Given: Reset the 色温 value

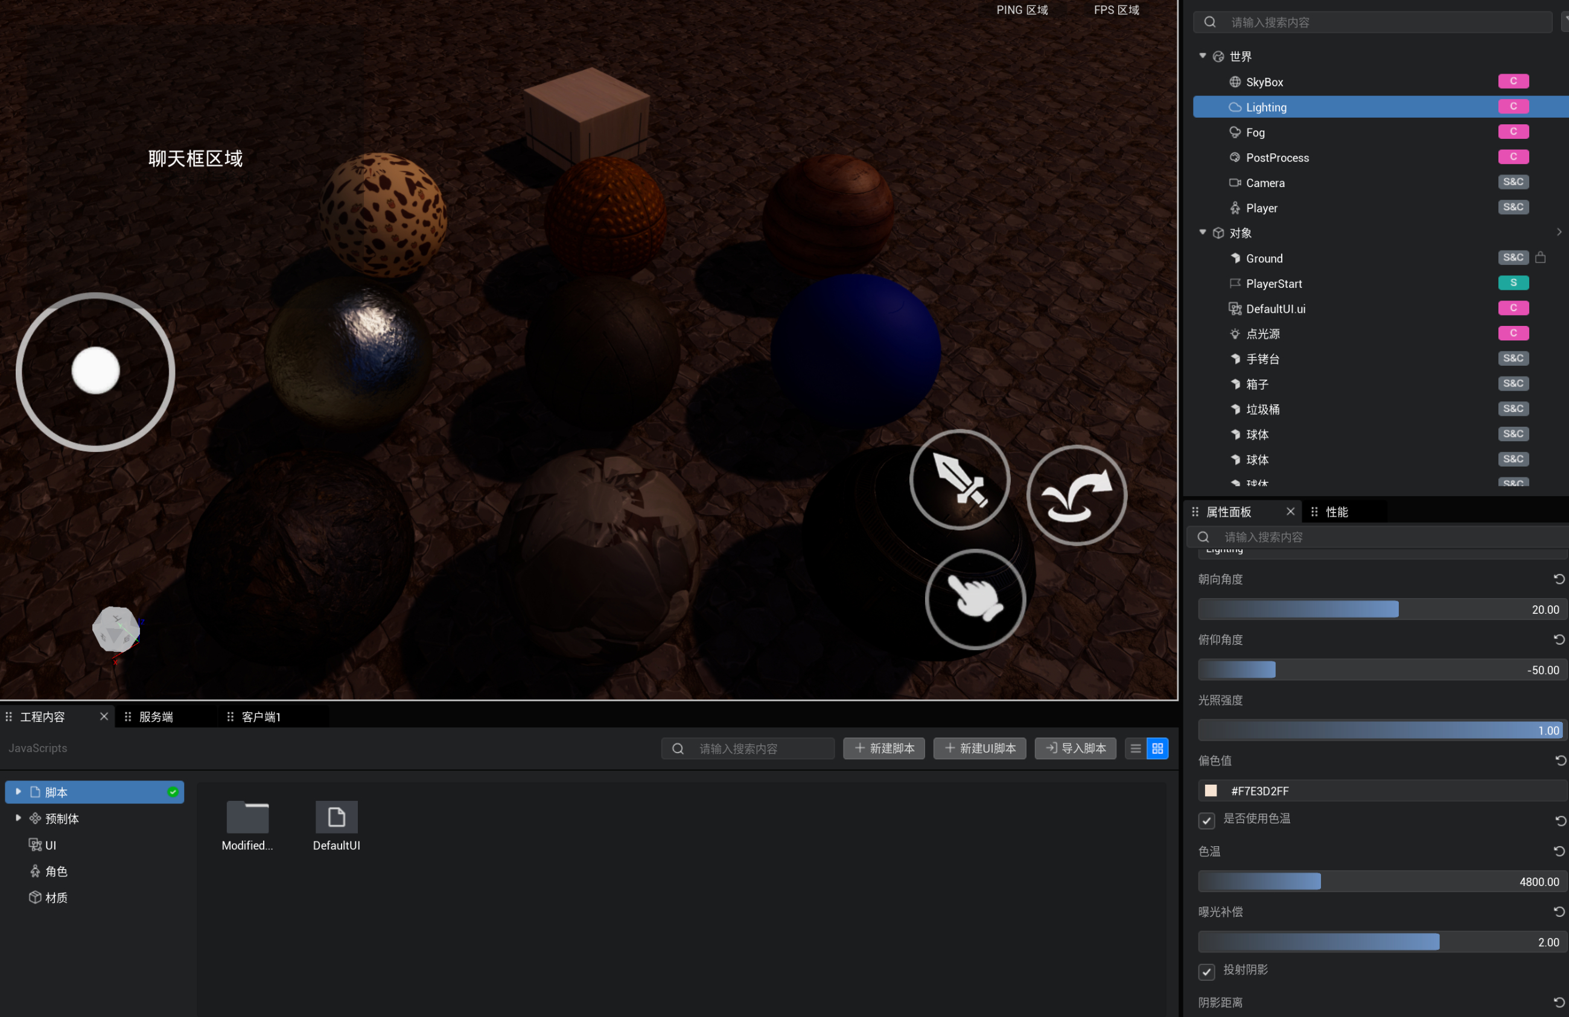Looking at the screenshot, I should (x=1559, y=851).
